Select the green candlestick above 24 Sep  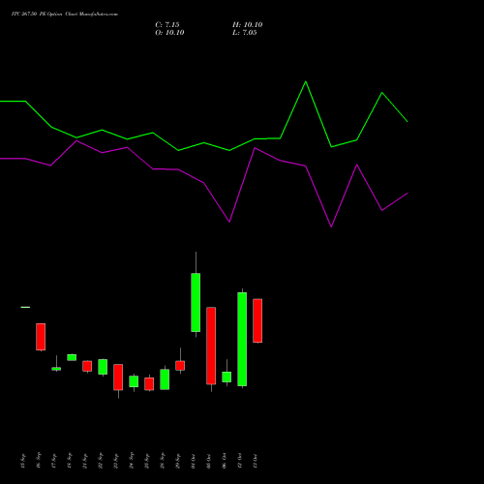coord(134,381)
